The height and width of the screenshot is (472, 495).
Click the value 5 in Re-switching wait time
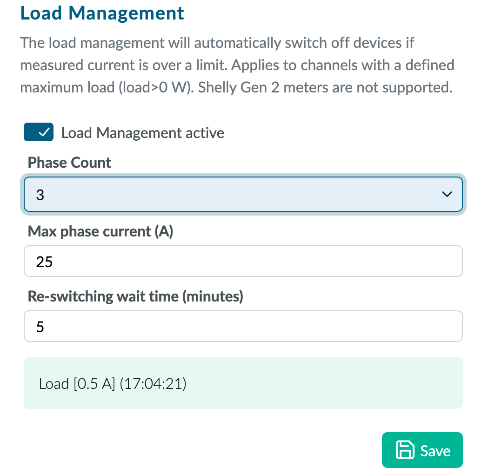tap(40, 327)
